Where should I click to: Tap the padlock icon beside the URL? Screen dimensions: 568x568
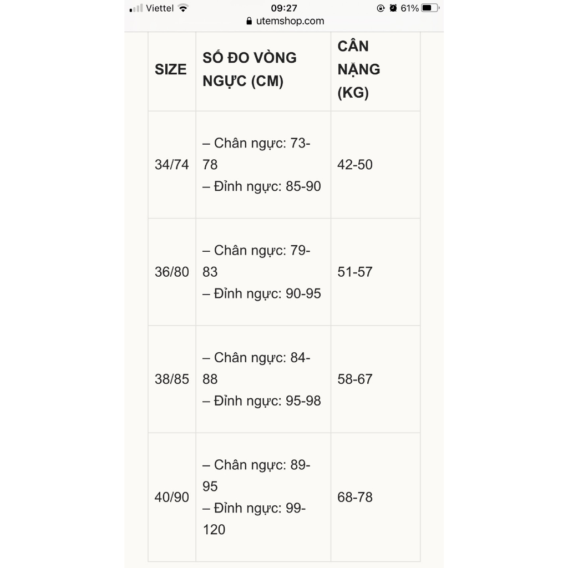click(249, 21)
